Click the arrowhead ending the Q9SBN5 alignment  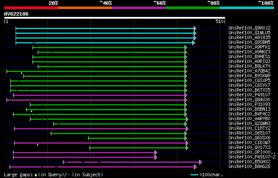pos(194,43)
